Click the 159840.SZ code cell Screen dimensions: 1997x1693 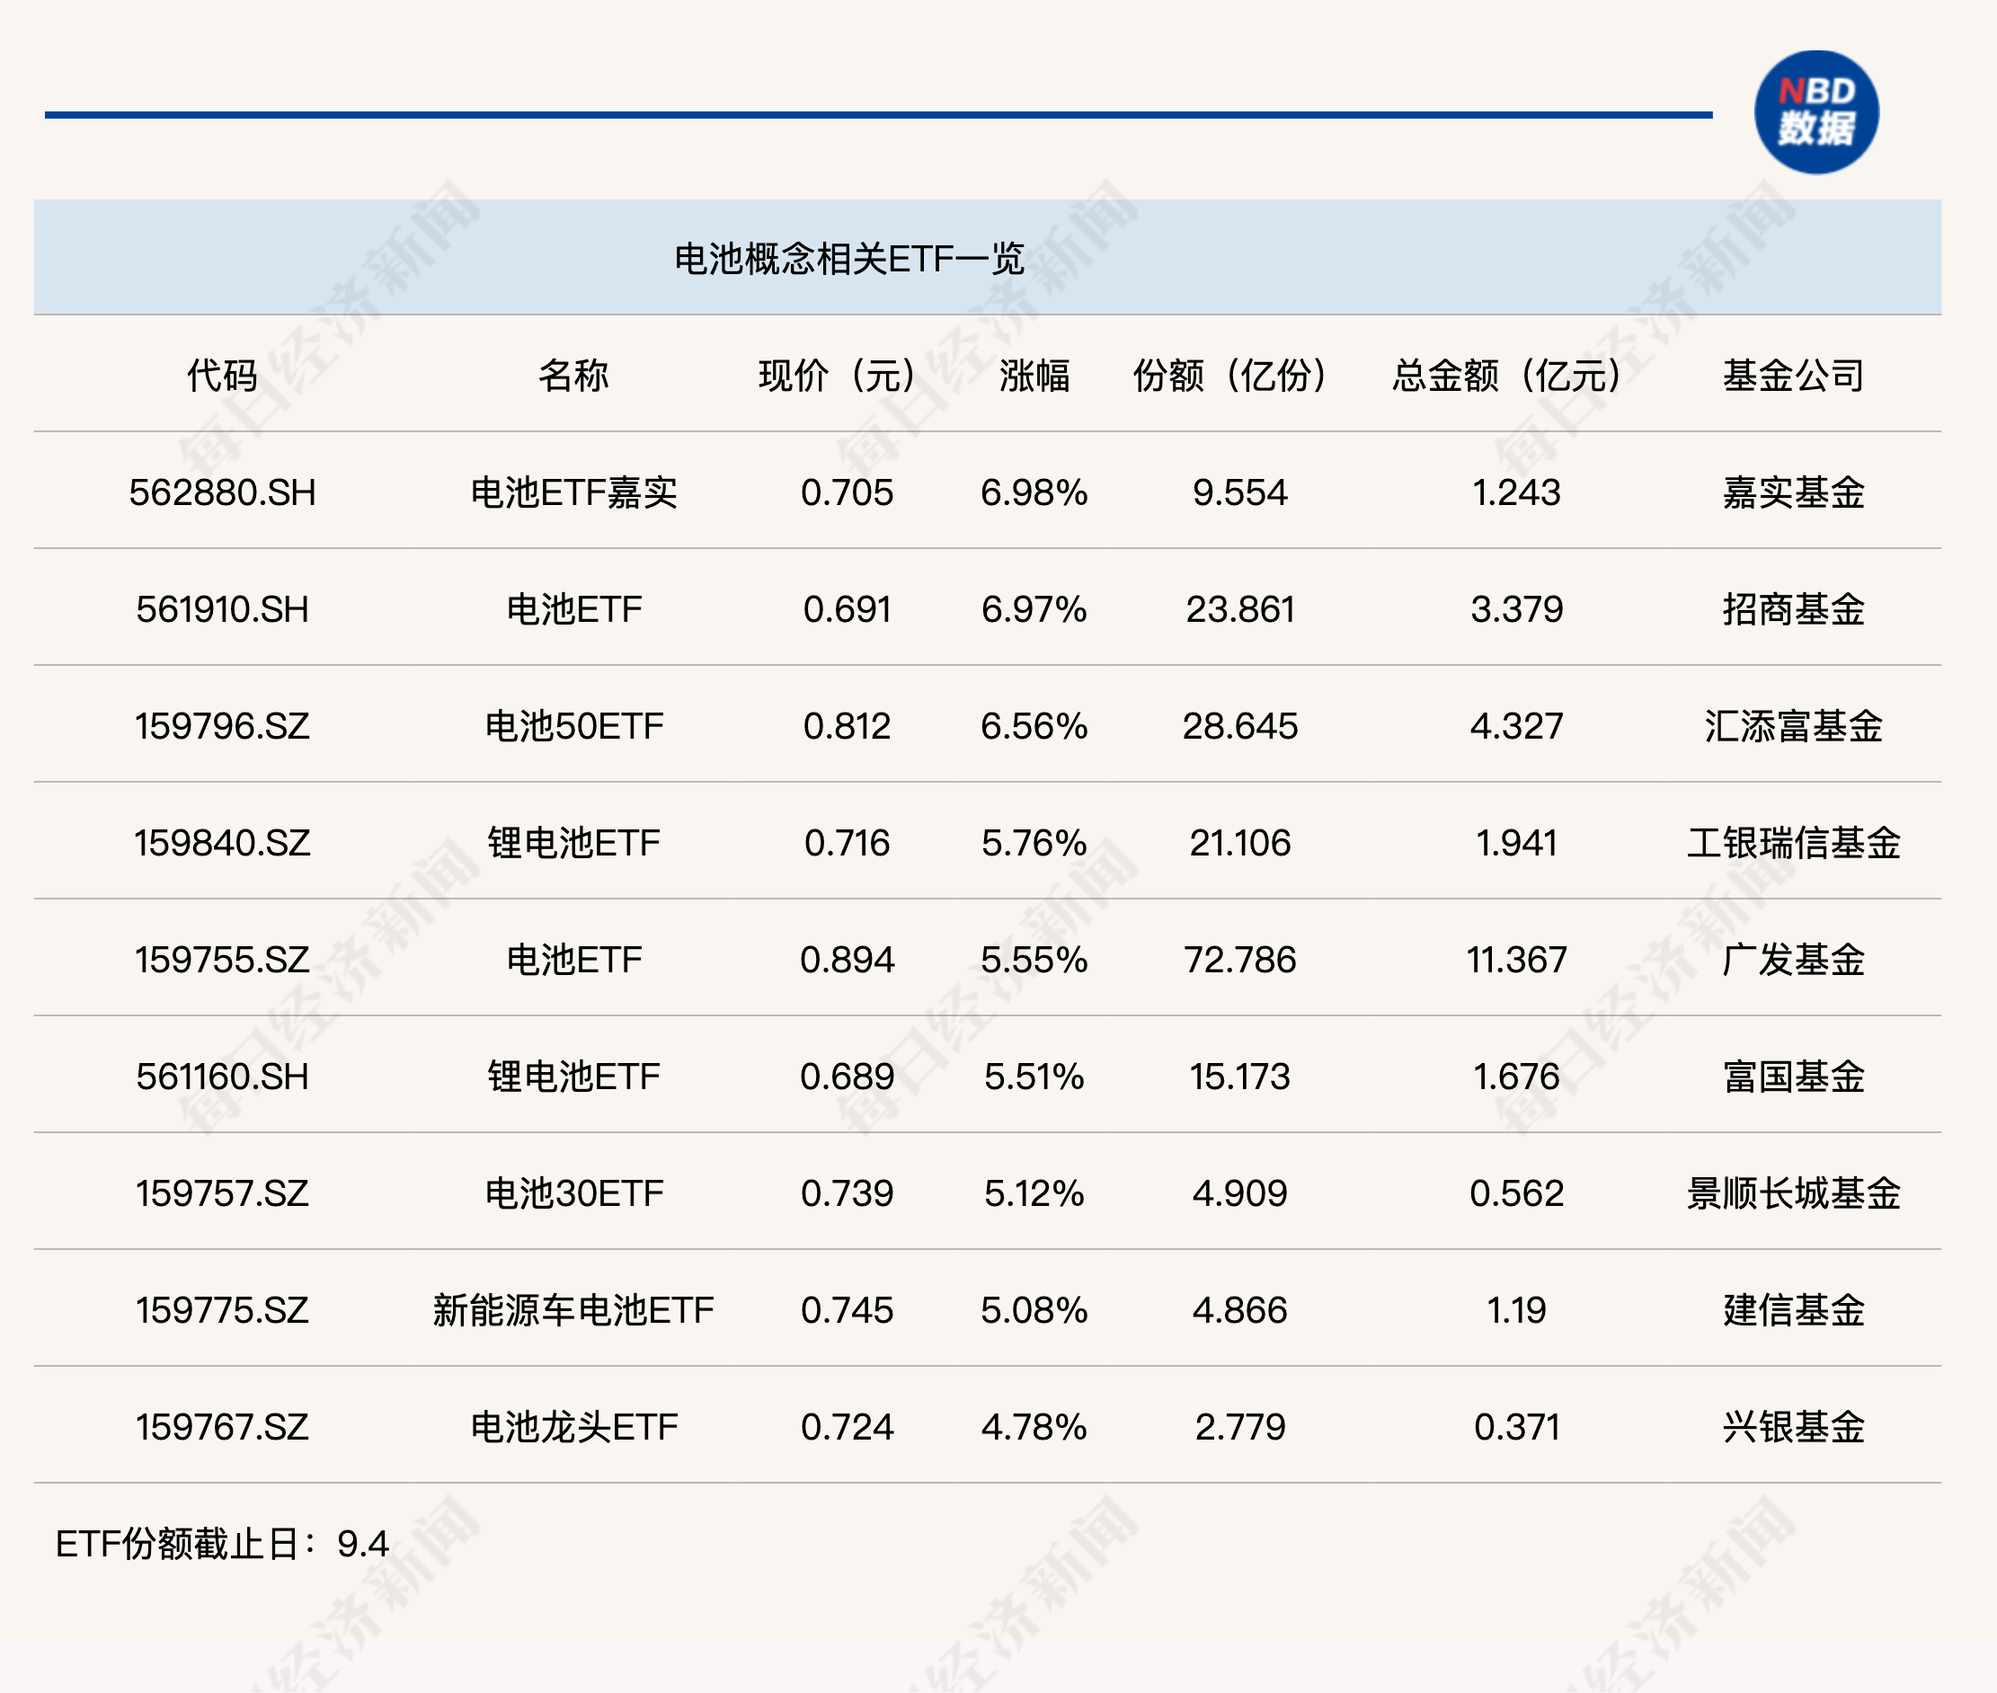pos(222,843)
